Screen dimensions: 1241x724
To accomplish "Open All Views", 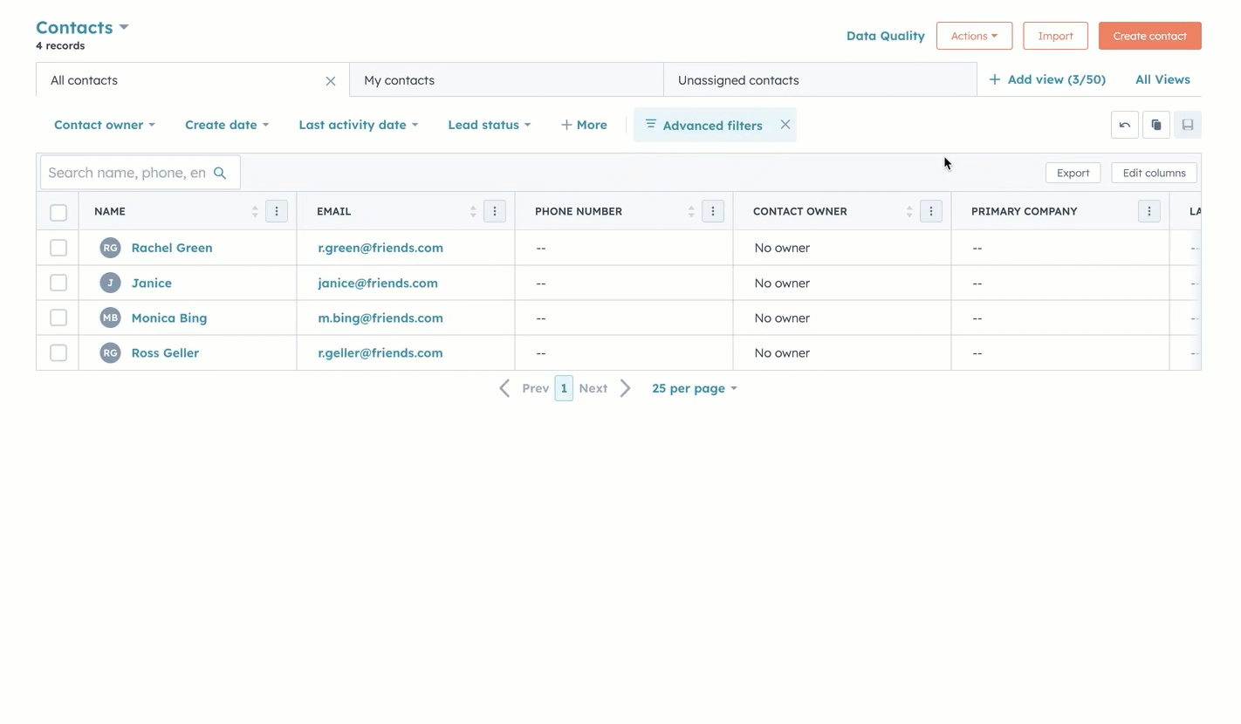I will pos(1162,79).
